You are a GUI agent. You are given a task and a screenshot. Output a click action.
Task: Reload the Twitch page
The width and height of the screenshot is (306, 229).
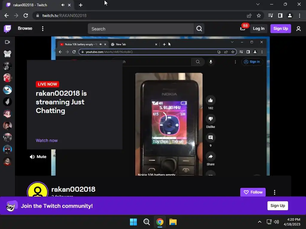[x=26, y=16]
